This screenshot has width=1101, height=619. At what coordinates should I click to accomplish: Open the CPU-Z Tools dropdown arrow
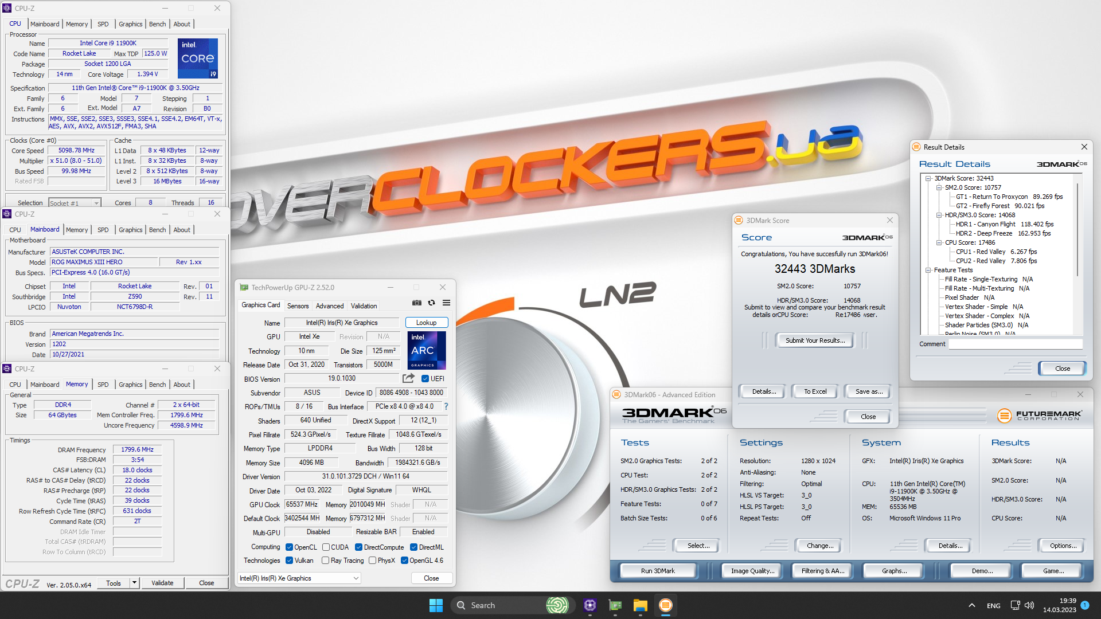134,583
